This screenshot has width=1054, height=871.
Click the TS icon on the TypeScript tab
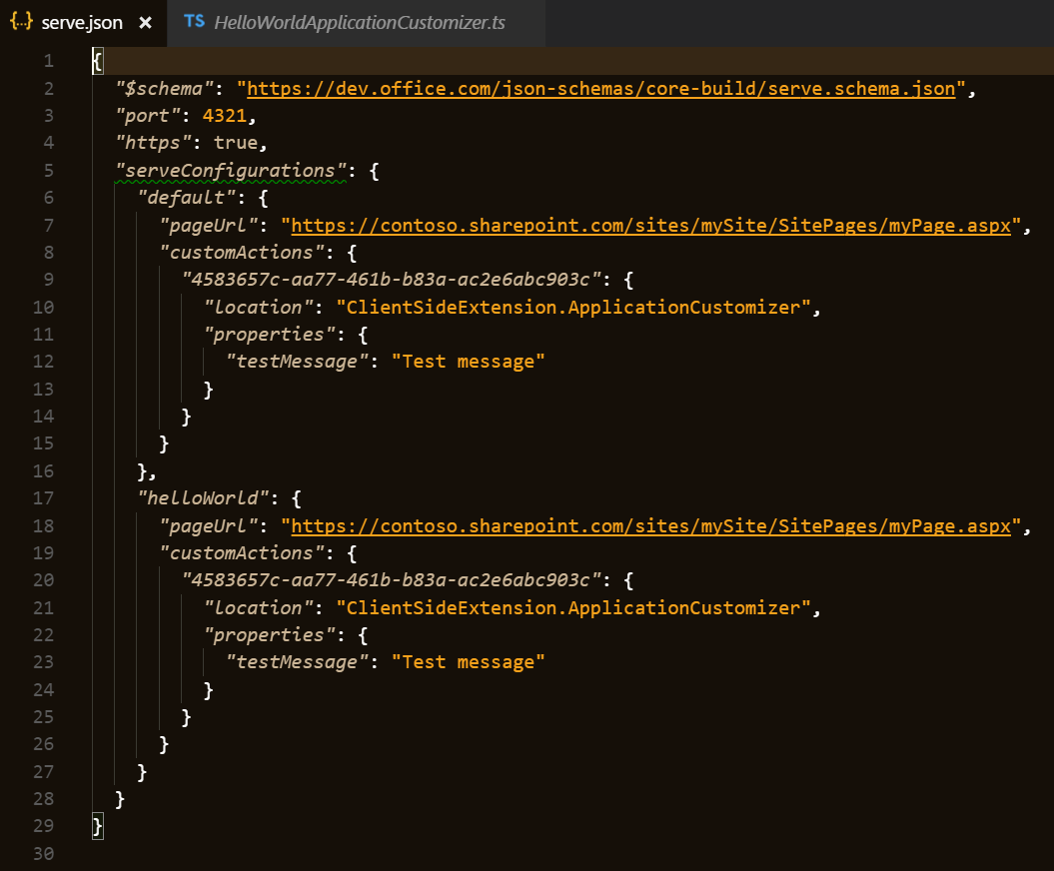tap(194, 20)
